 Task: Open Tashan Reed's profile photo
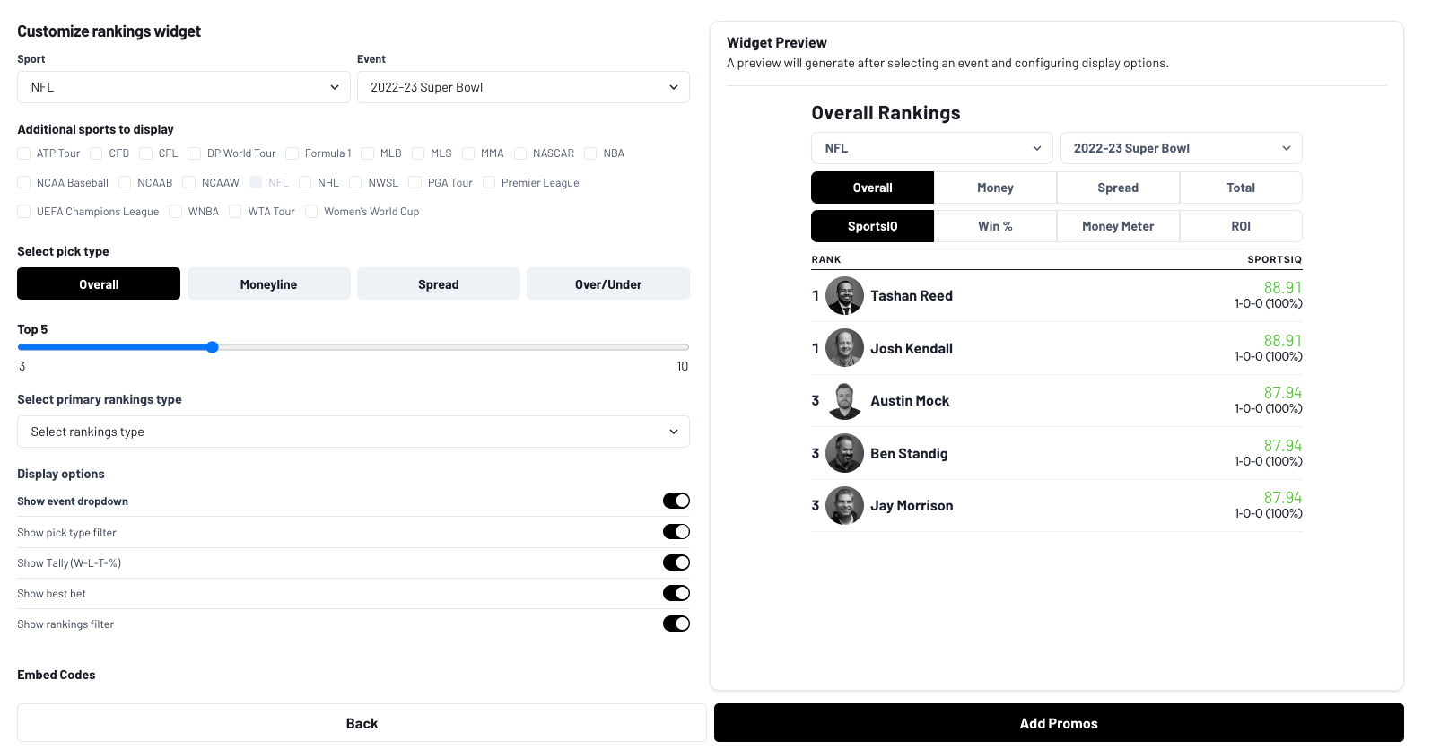[x=844, y=296]
